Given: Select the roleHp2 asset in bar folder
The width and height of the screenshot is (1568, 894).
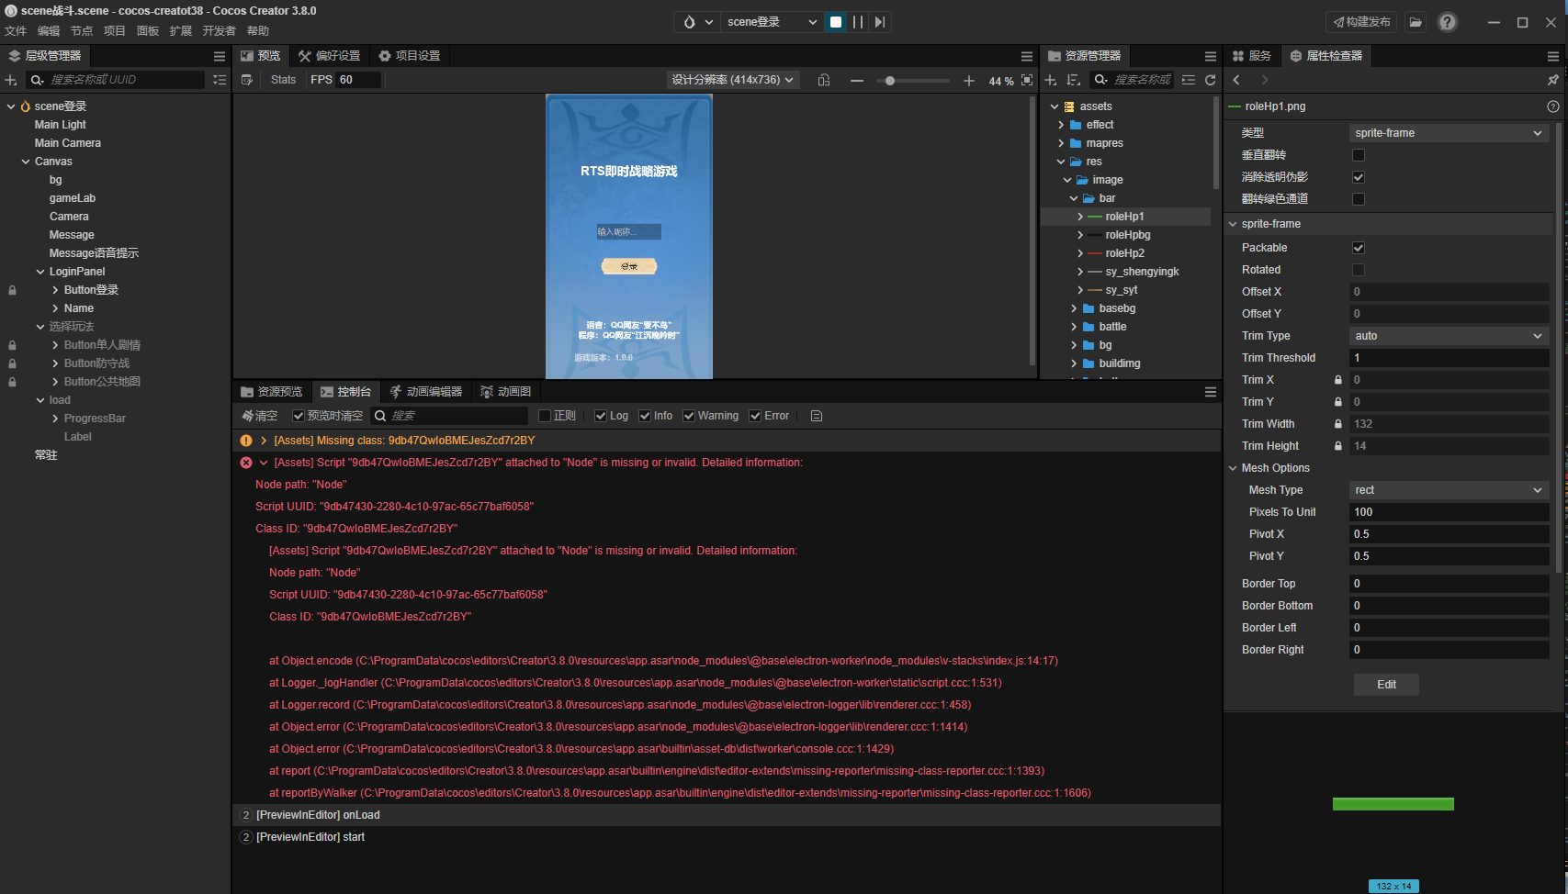Looking at the screenshot, I should point(1125,253).
